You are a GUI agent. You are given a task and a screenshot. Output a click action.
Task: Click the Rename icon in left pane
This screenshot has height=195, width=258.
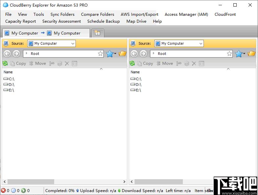pyautogui.click(x=52, y=63)
